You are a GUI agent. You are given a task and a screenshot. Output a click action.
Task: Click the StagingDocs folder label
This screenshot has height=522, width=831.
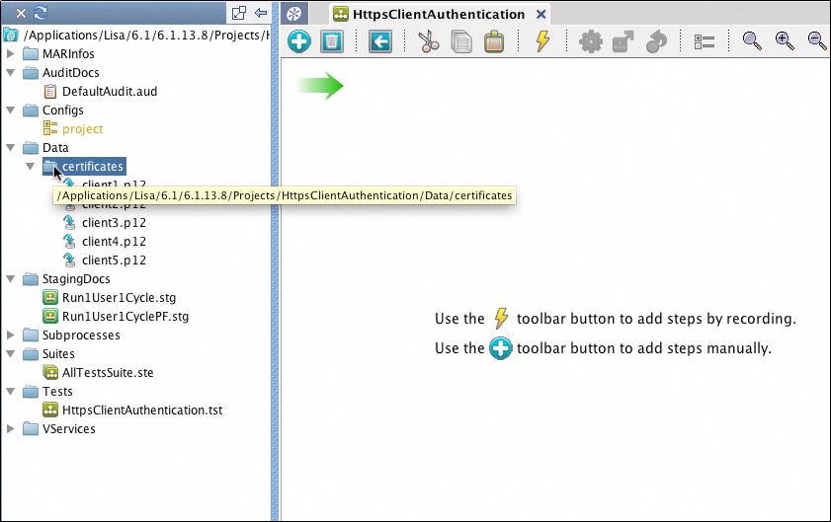[76, 279]
